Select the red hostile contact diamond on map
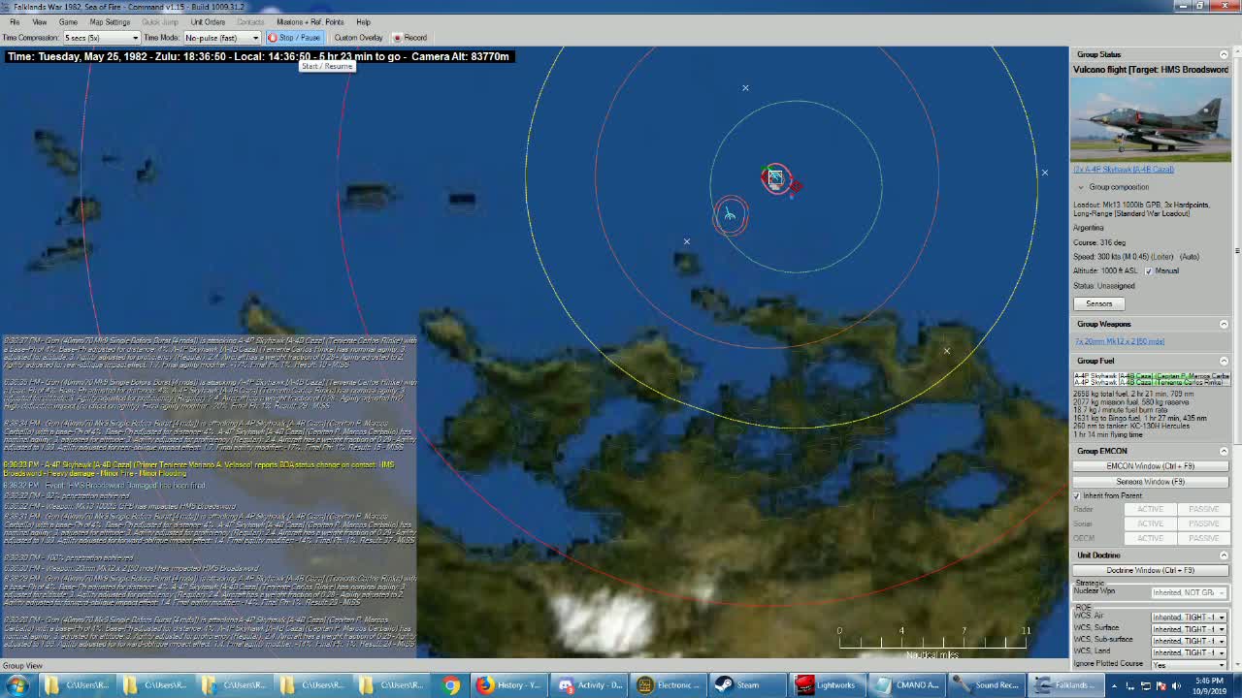This screenshot has width=1242, height=698. pyautogui.click(x=795, y=186)
